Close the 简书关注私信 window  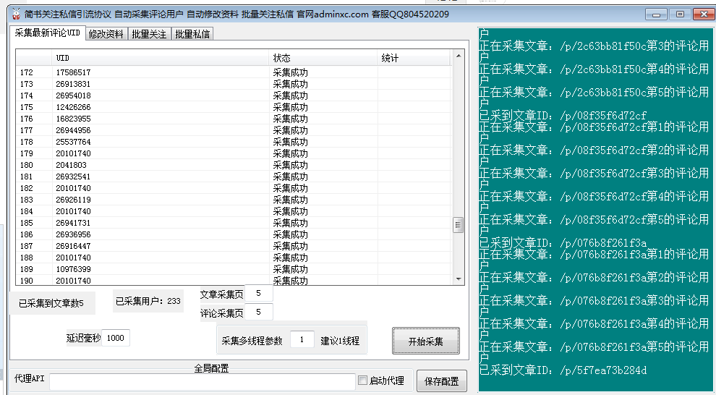[703, 14]
